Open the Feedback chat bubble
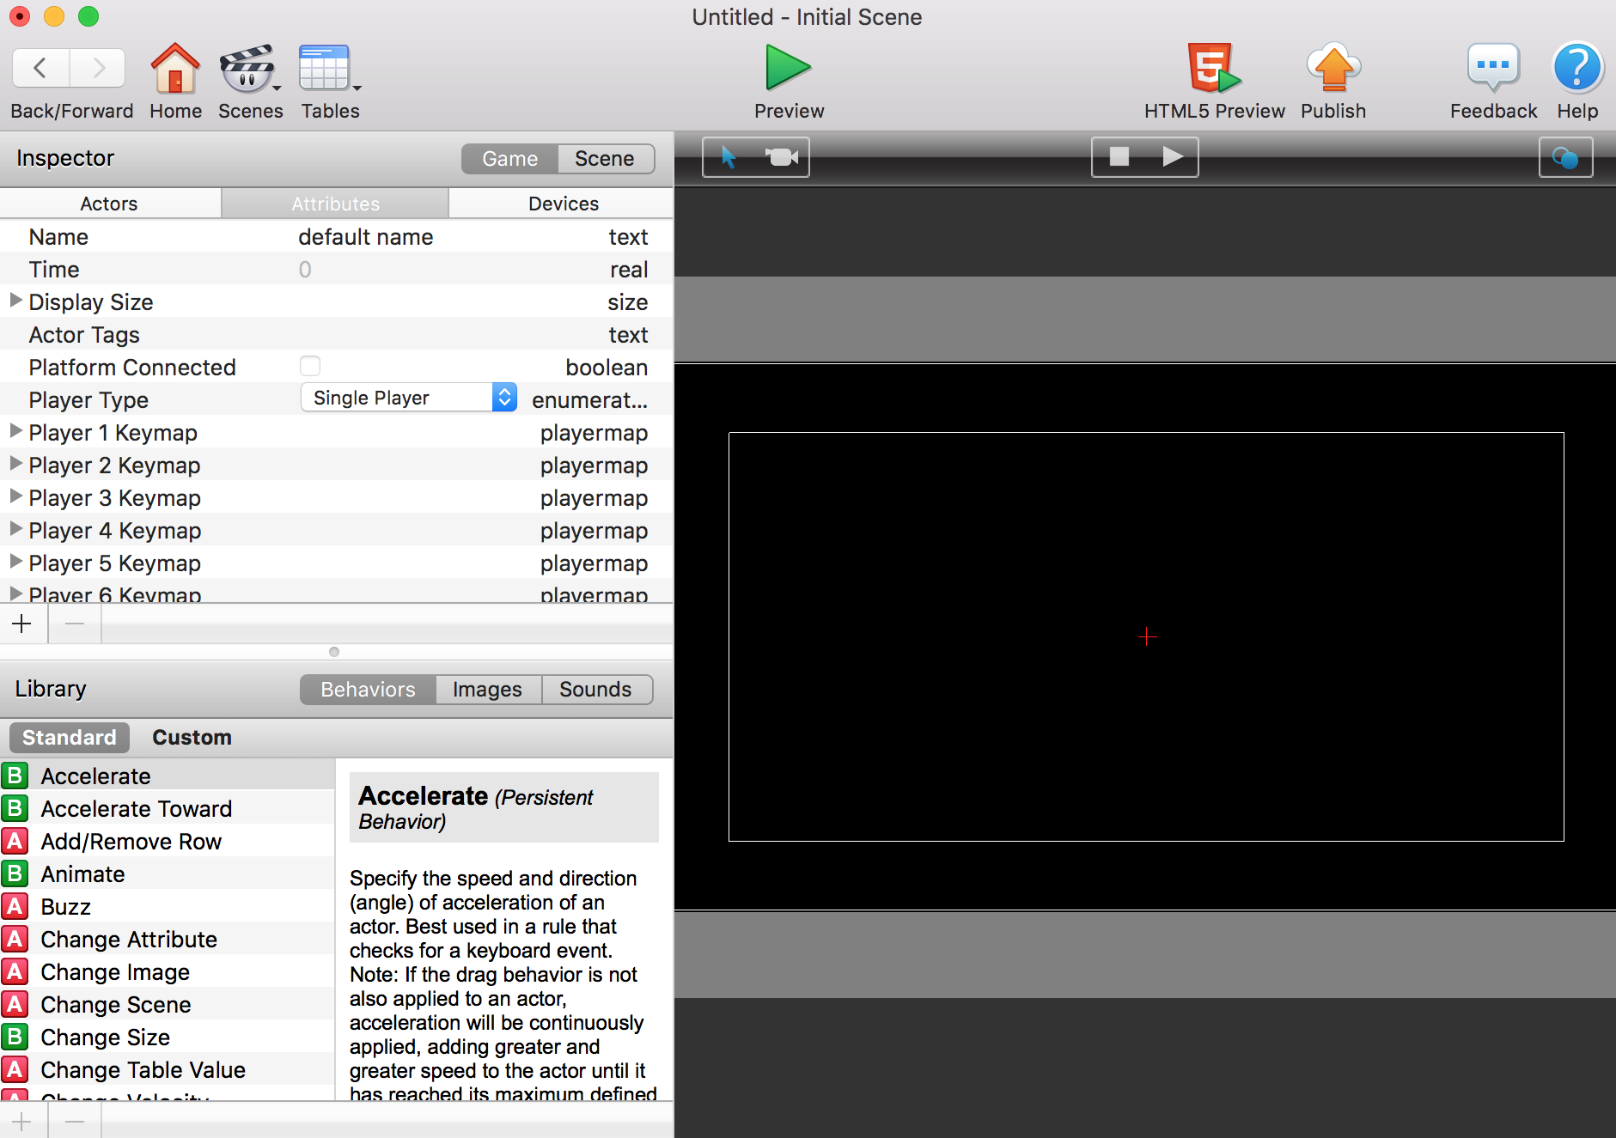 tap(1493, 68)
